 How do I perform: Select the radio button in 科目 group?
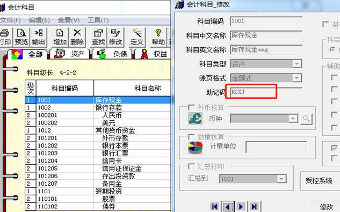(332, 49)
